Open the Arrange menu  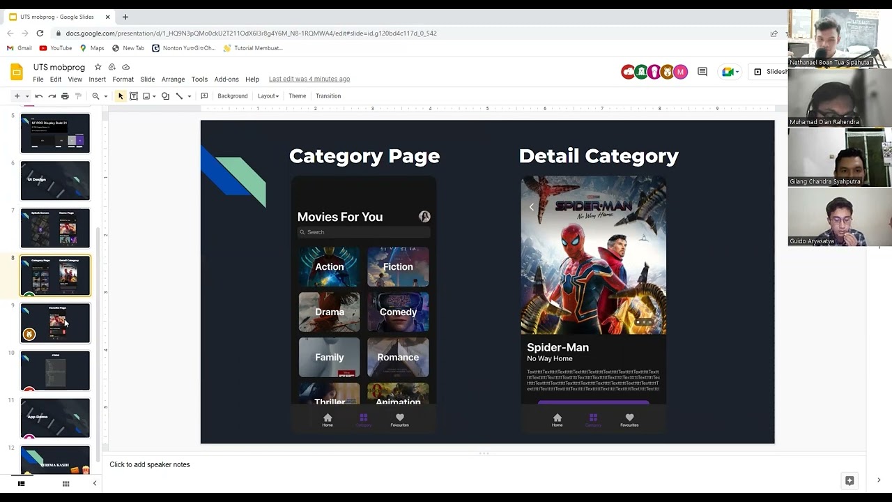[174, 79]
